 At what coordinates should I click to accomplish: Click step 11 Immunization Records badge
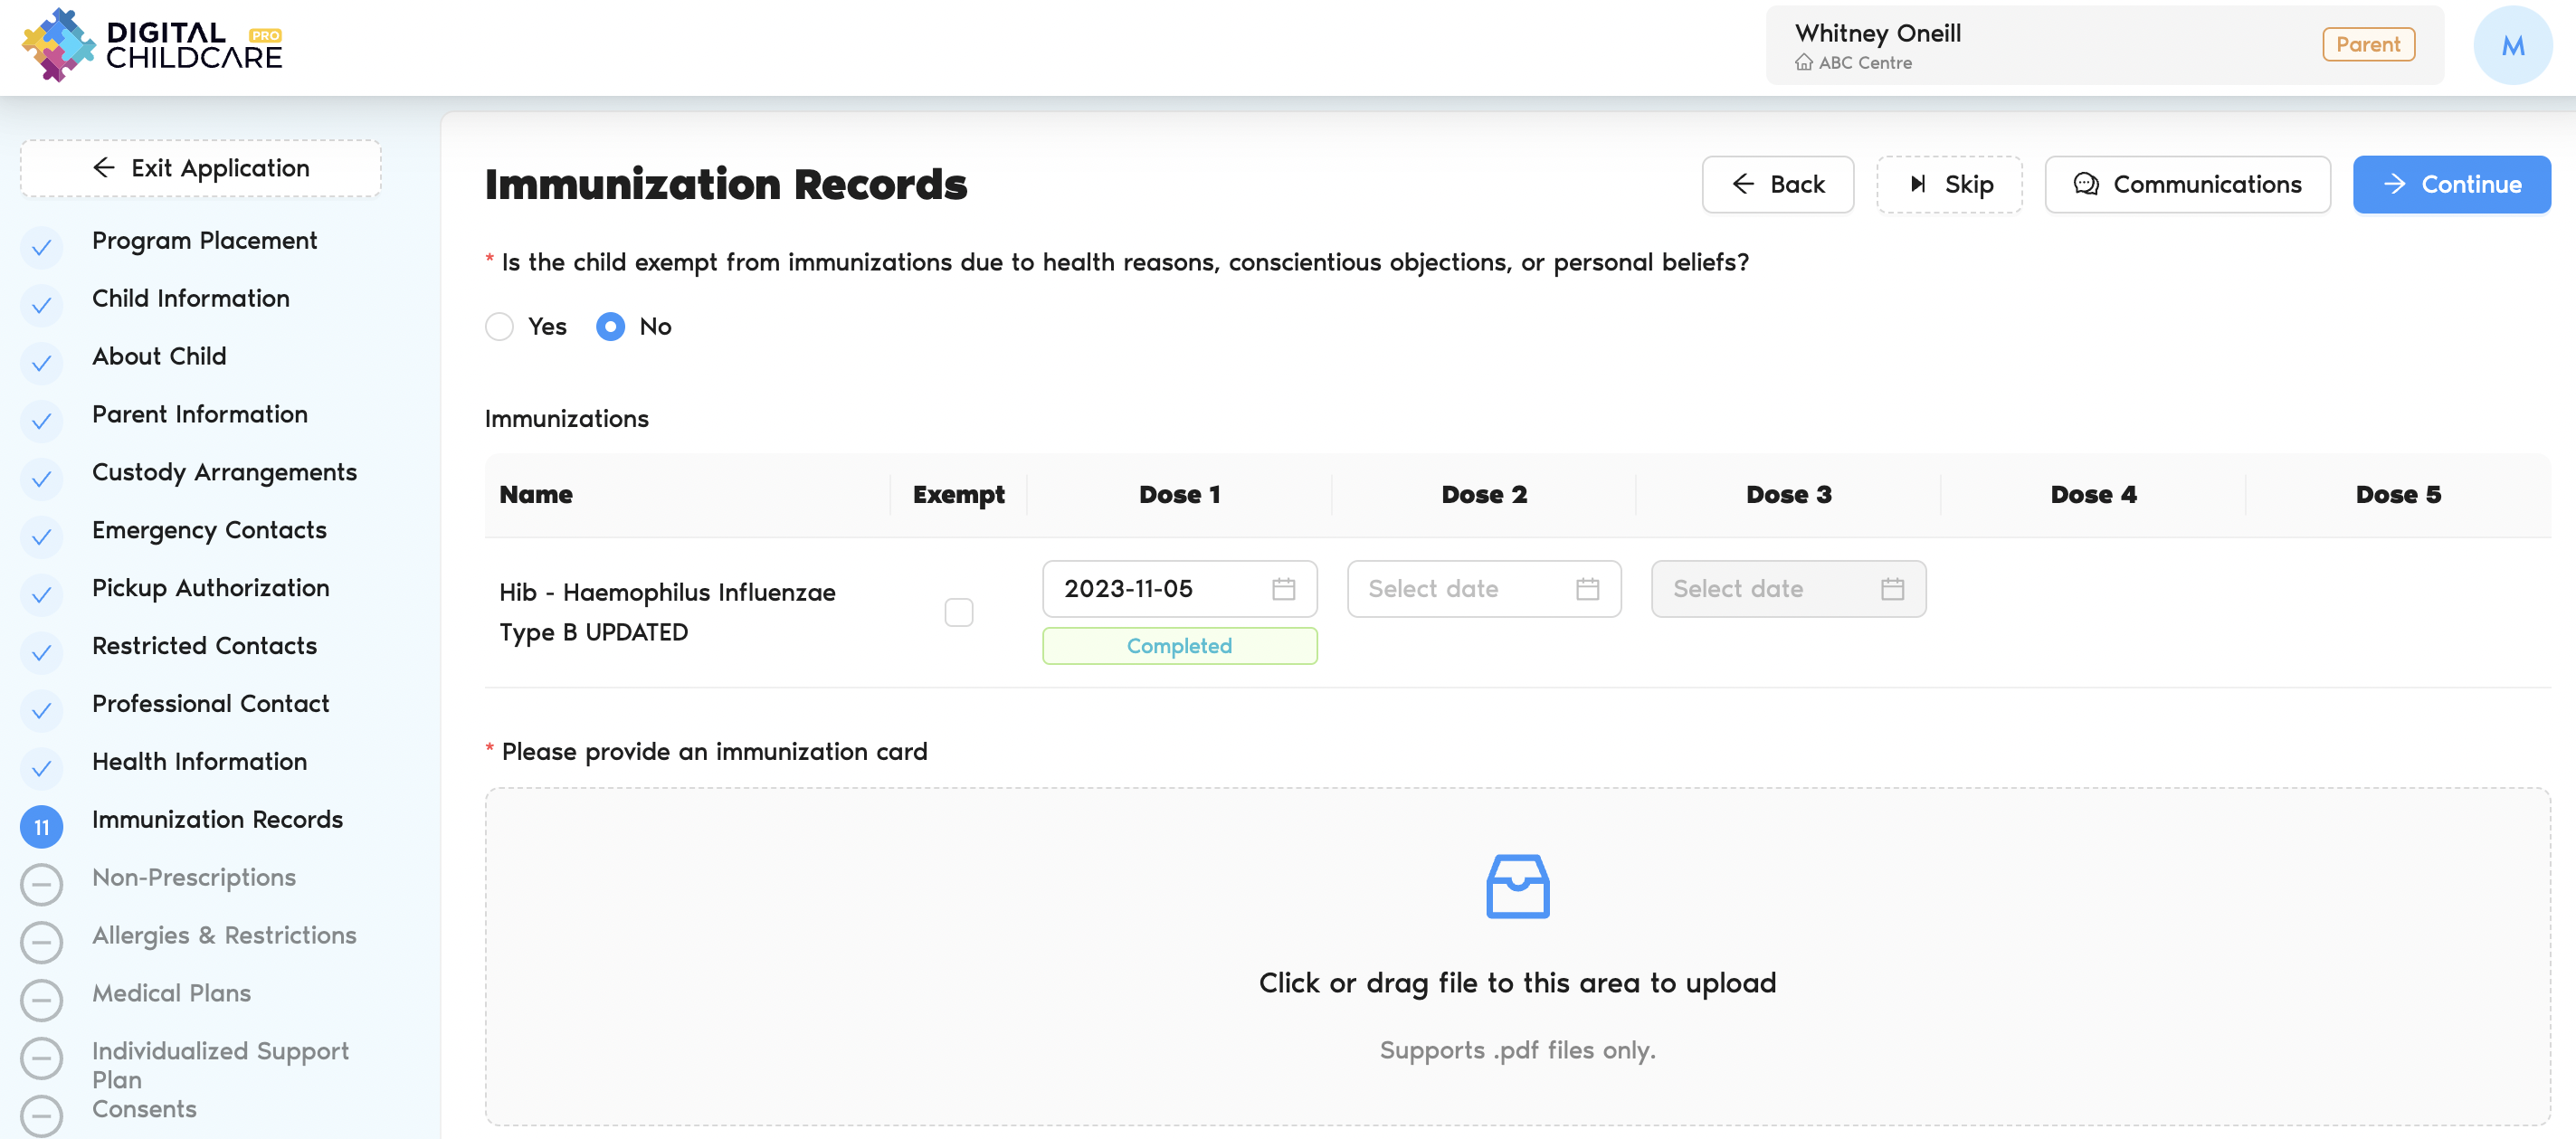[41, 827]
